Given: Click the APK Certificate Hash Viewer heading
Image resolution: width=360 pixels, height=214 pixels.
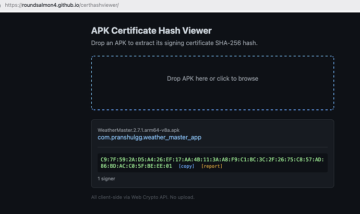Looking at the screenshot, I should [x=151, y=31].
